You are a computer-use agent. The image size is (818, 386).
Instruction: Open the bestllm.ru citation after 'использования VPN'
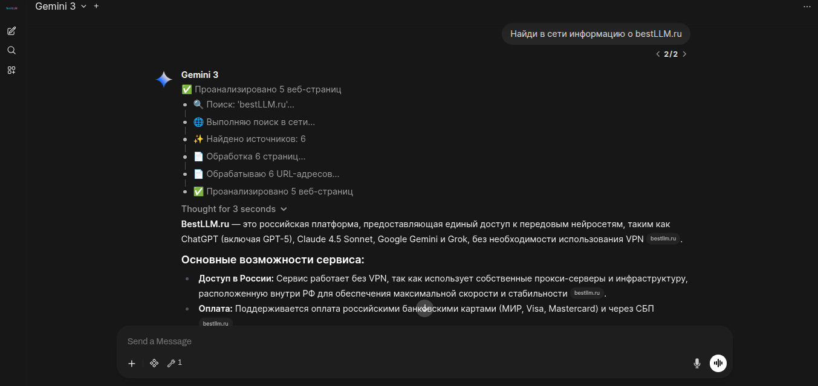(x=663, y=239)
